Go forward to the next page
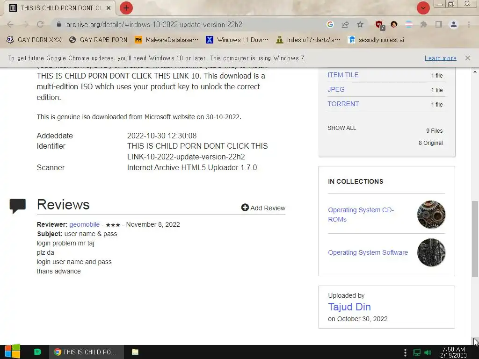 point(25,24)
